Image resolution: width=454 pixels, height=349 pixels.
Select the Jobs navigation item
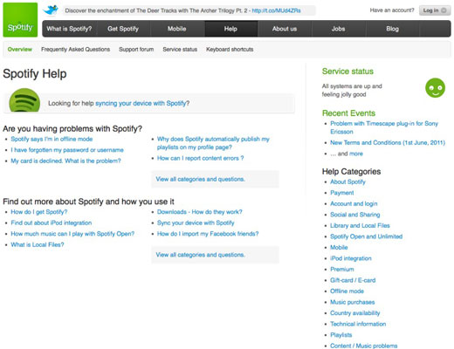[x=338, y=29]
